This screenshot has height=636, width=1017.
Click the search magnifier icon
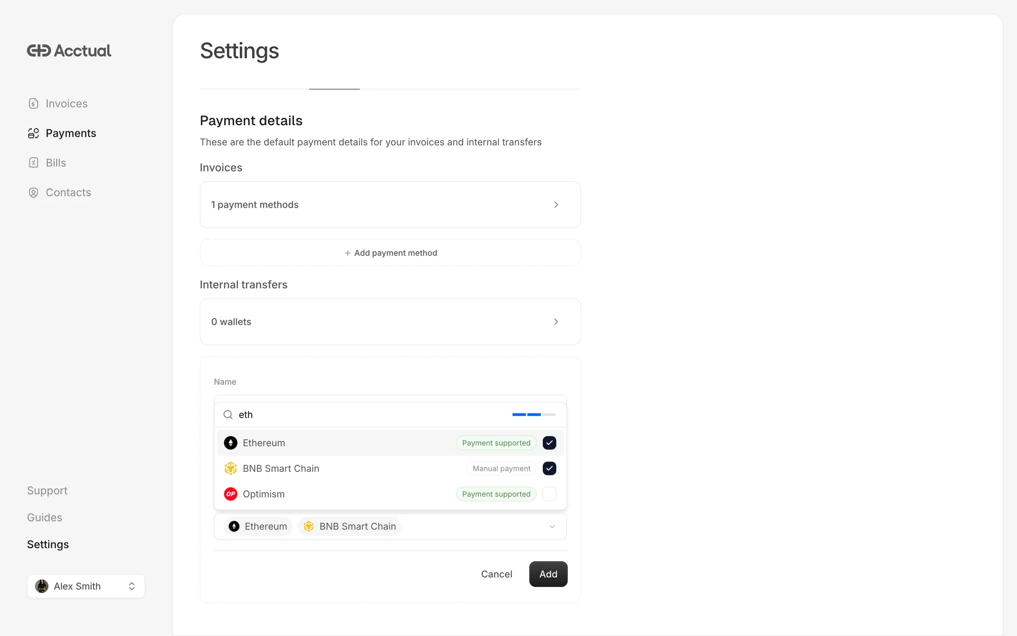click(x=228, y=415)
